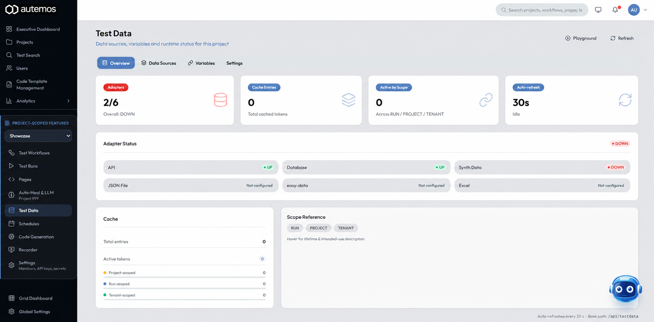
Task: Click the Global Settings gear icon
Action: [11, 311]
